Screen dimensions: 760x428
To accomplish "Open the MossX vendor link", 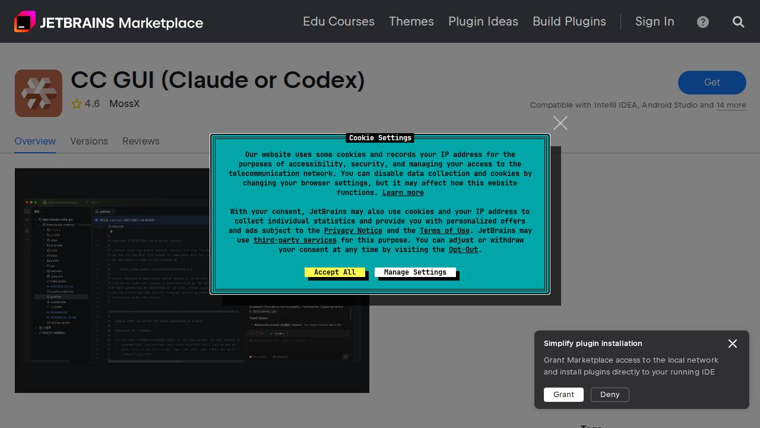I will pyautogui.click(x=125, y=104).
